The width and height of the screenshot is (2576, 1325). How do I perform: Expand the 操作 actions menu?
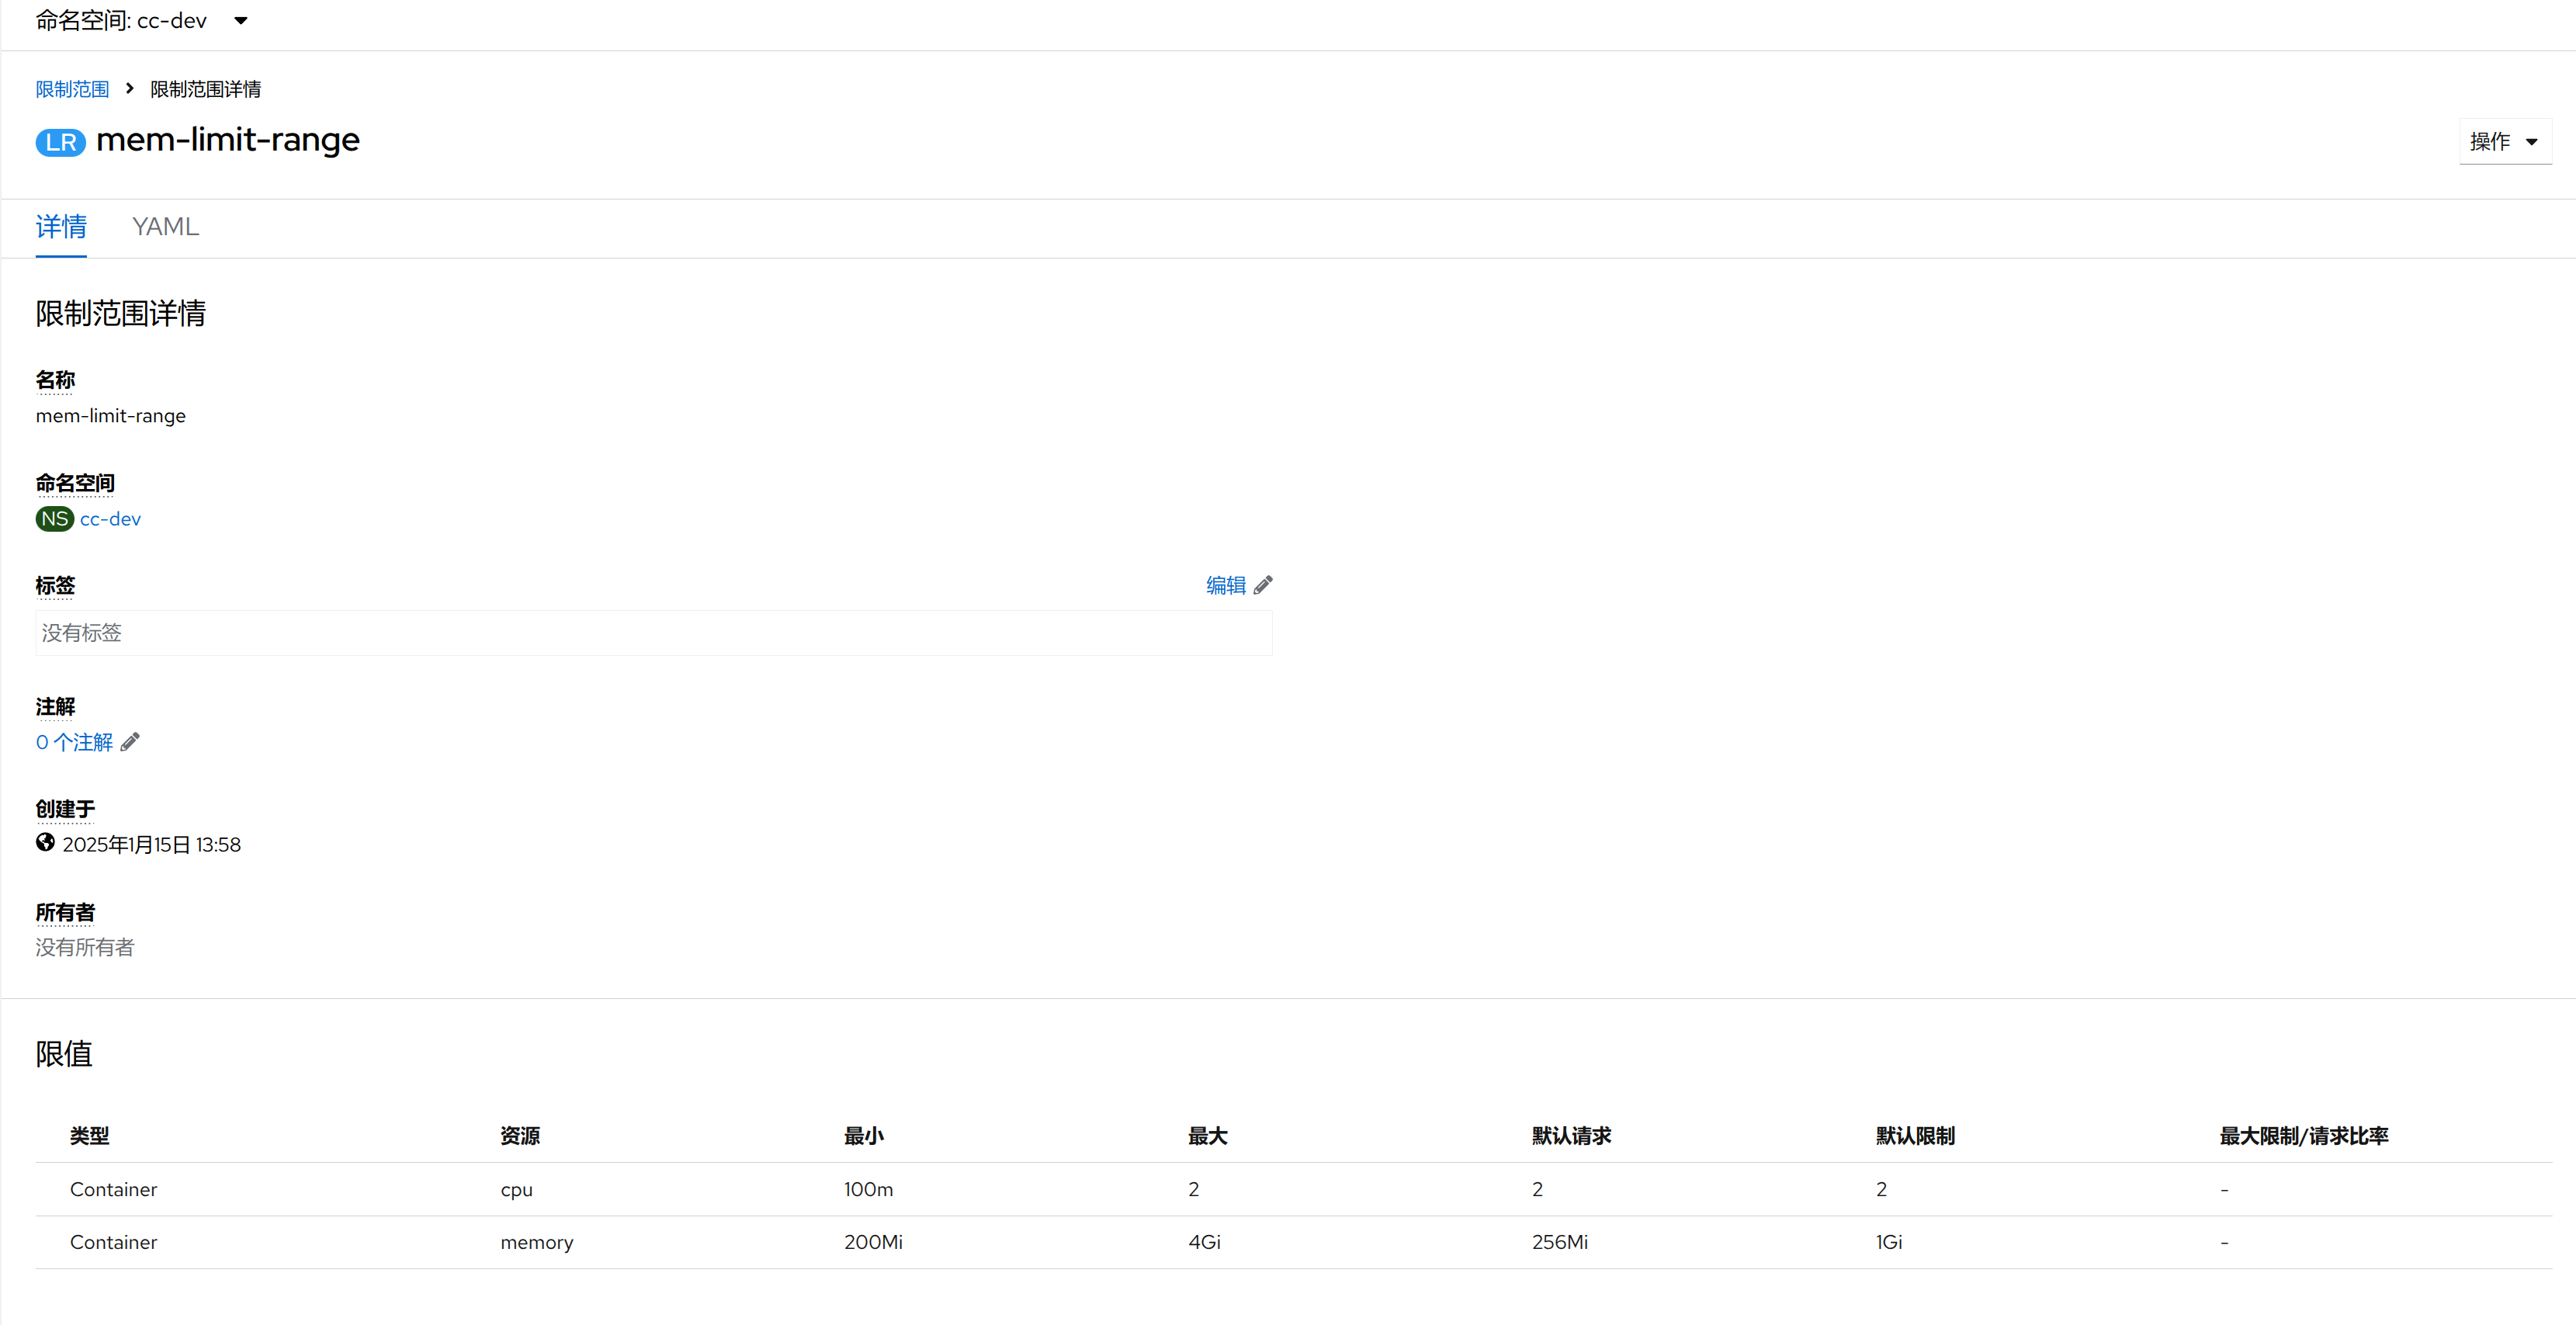(x=2504, y=142)
